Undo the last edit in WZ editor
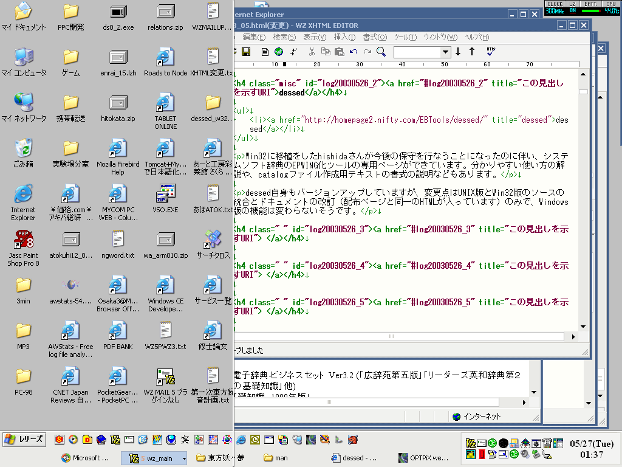This screenshot has width=622, height=467. point(354,52)
